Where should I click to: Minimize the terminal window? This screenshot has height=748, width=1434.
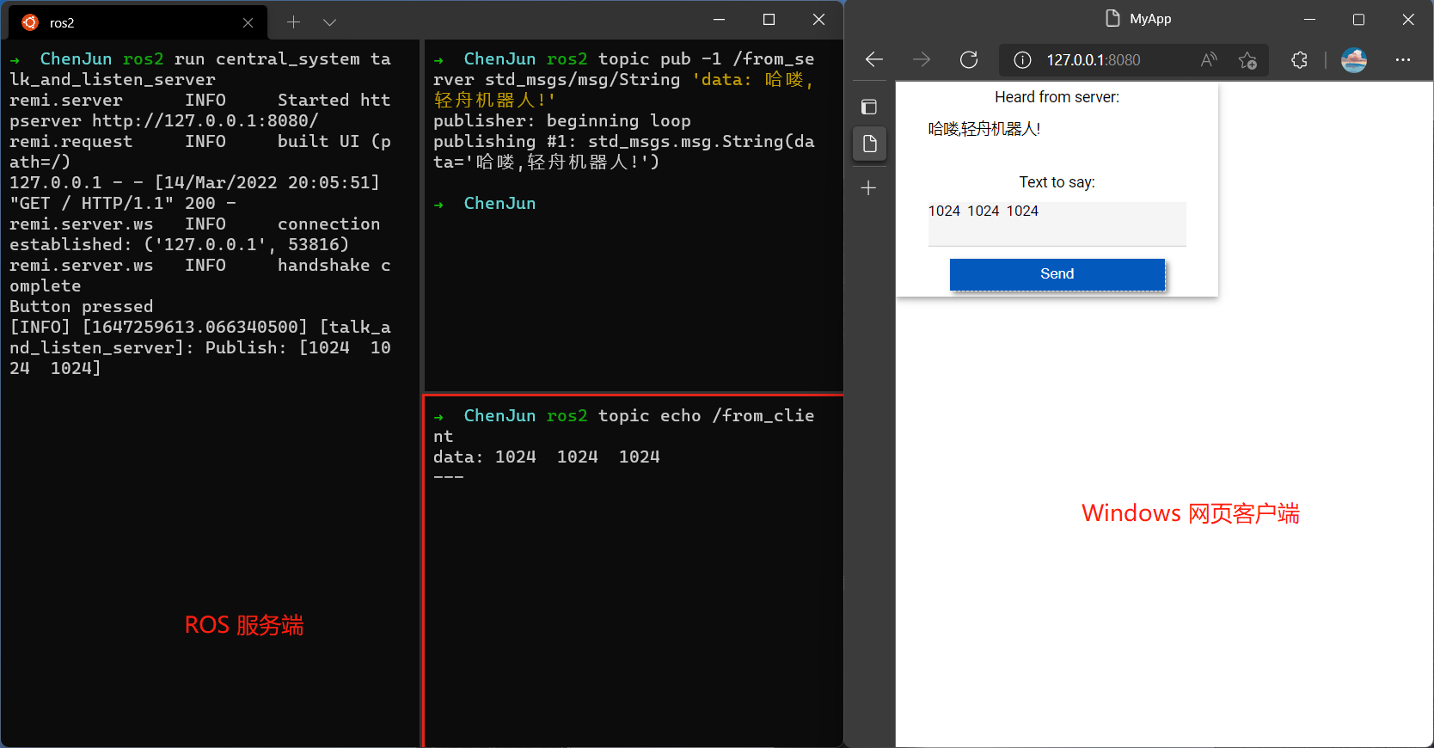[x=720, y=20]
